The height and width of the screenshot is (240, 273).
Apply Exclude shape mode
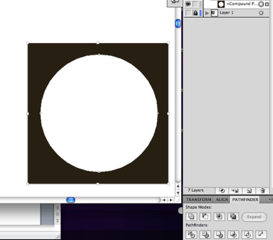pos(233,217)
